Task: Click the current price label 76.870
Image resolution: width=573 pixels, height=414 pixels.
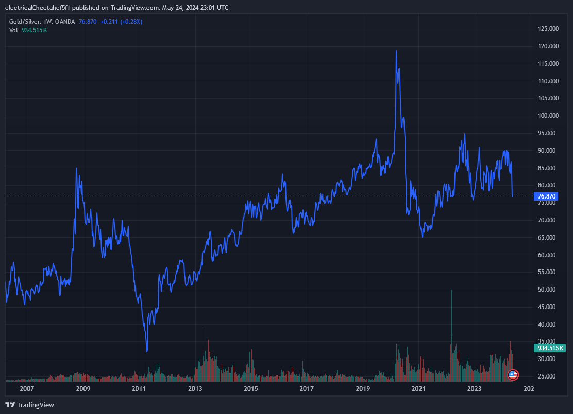Action: tap(548, 196)
